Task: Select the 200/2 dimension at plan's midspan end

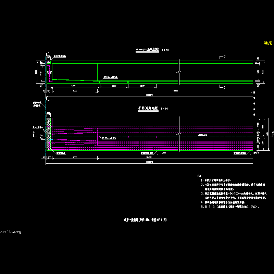Action: coord(256,152)
